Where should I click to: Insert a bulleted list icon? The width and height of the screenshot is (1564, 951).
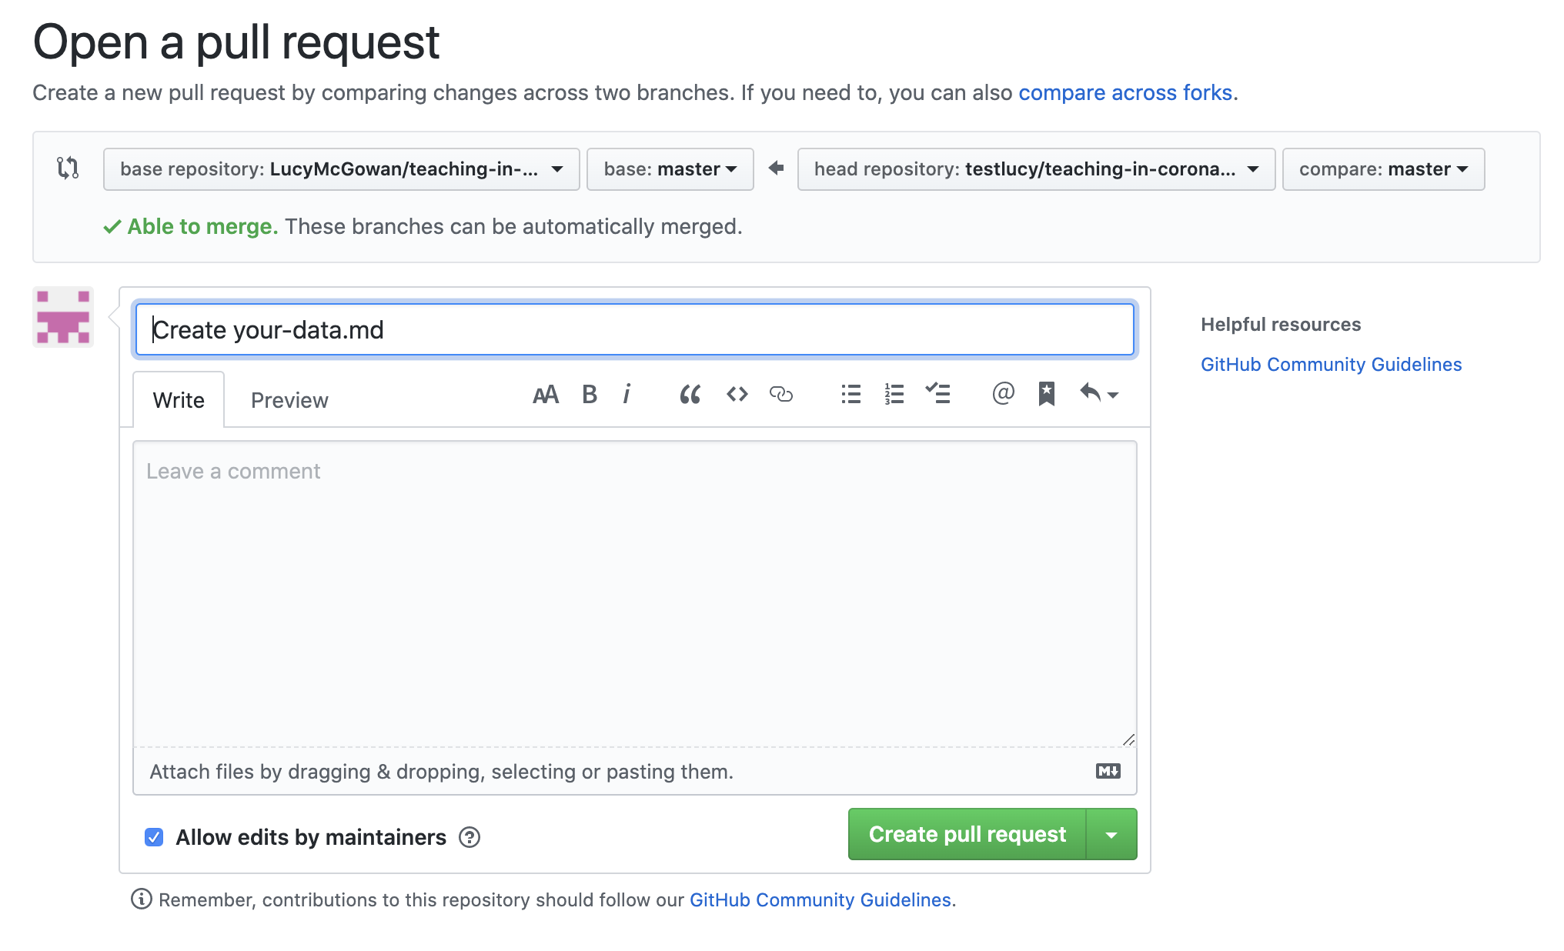851,395
